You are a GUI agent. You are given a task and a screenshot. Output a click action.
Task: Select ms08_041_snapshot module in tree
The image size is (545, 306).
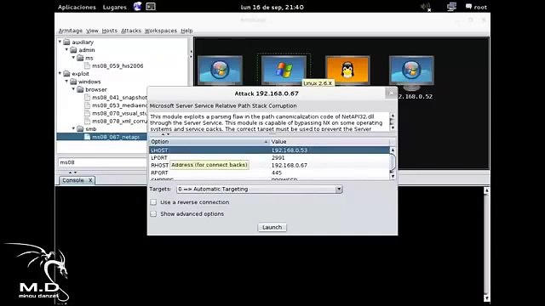(x=119, y=98)
